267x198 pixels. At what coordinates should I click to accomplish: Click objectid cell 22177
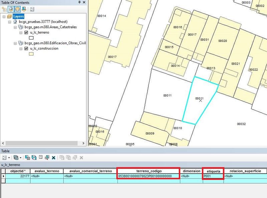tap(18, 176)
